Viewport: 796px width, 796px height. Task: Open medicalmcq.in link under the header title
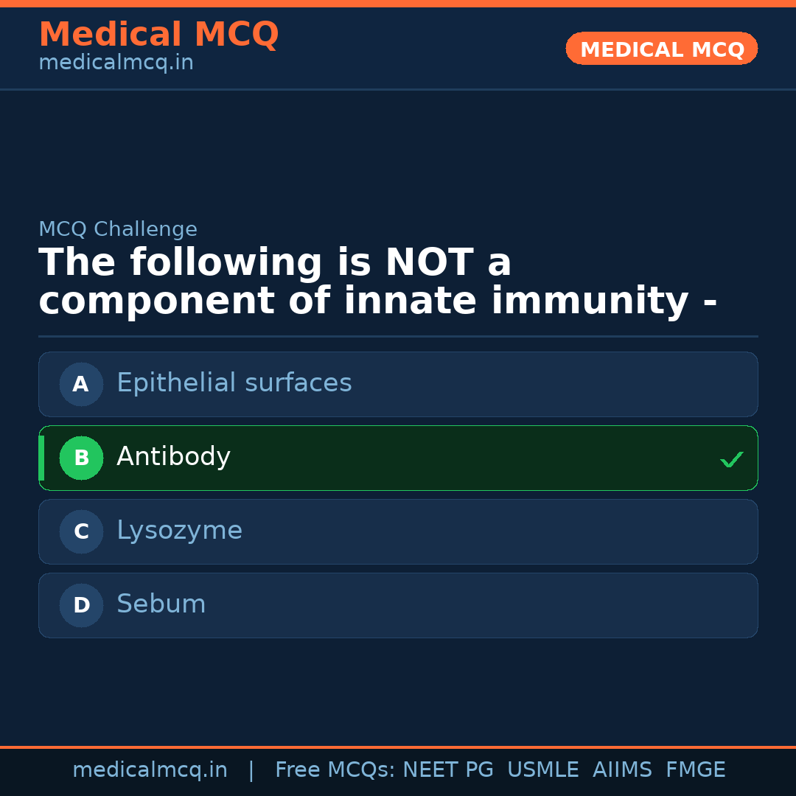tap(116, 63)
